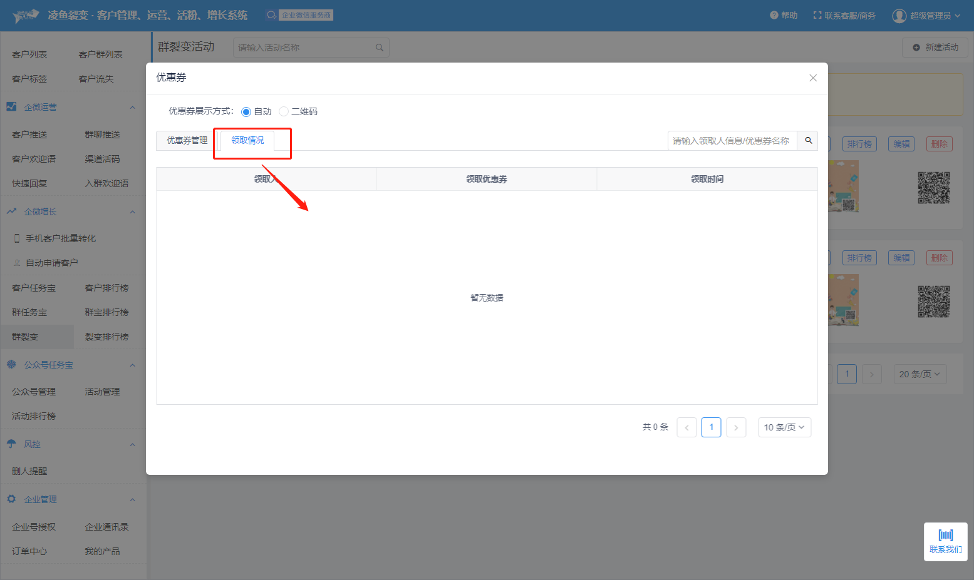Switch to 优惠券管理 tab
974x580 pixels.
[187, 141]
